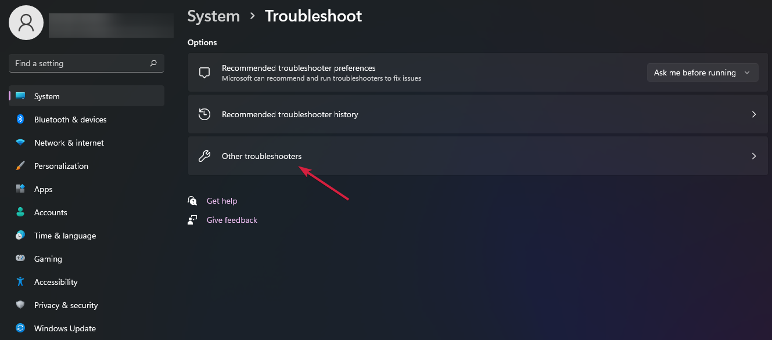Image resolution: width=772 pixels, height=340 pixels.
Task: Go to Accounts settings
Action: click(x=51, y=212)
